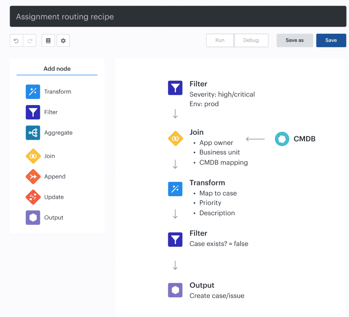The image size is (349, 317).
Task: Select the Severity high/critical Filter node
Action: pyautogui.click(x=175, y=88)
